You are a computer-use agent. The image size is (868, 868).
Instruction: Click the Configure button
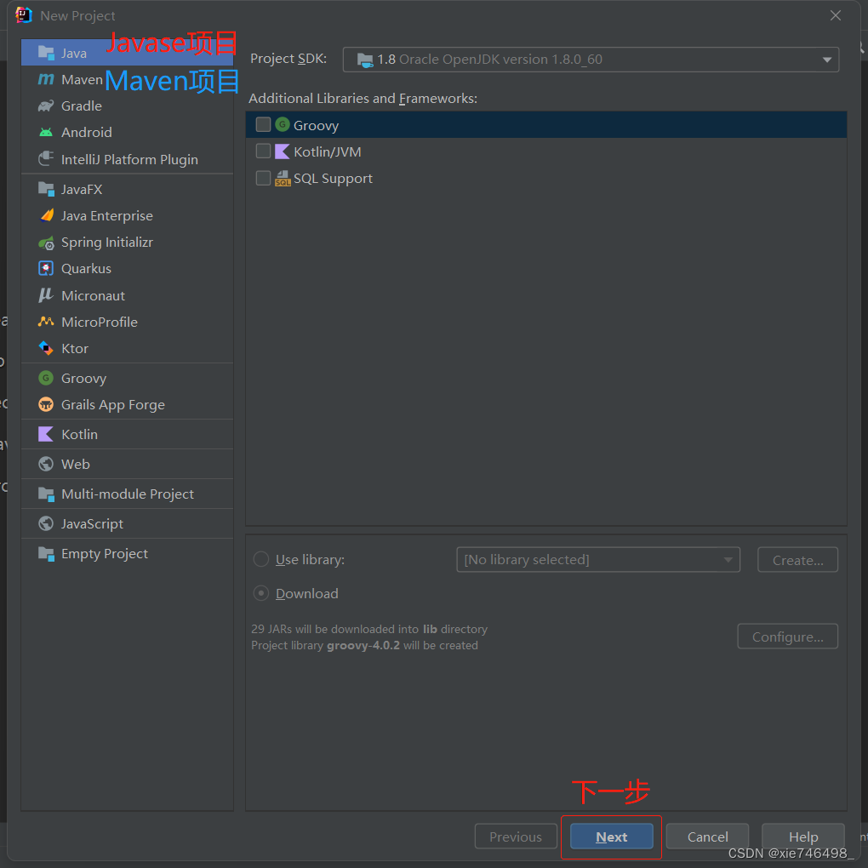(x=787, y=636)
